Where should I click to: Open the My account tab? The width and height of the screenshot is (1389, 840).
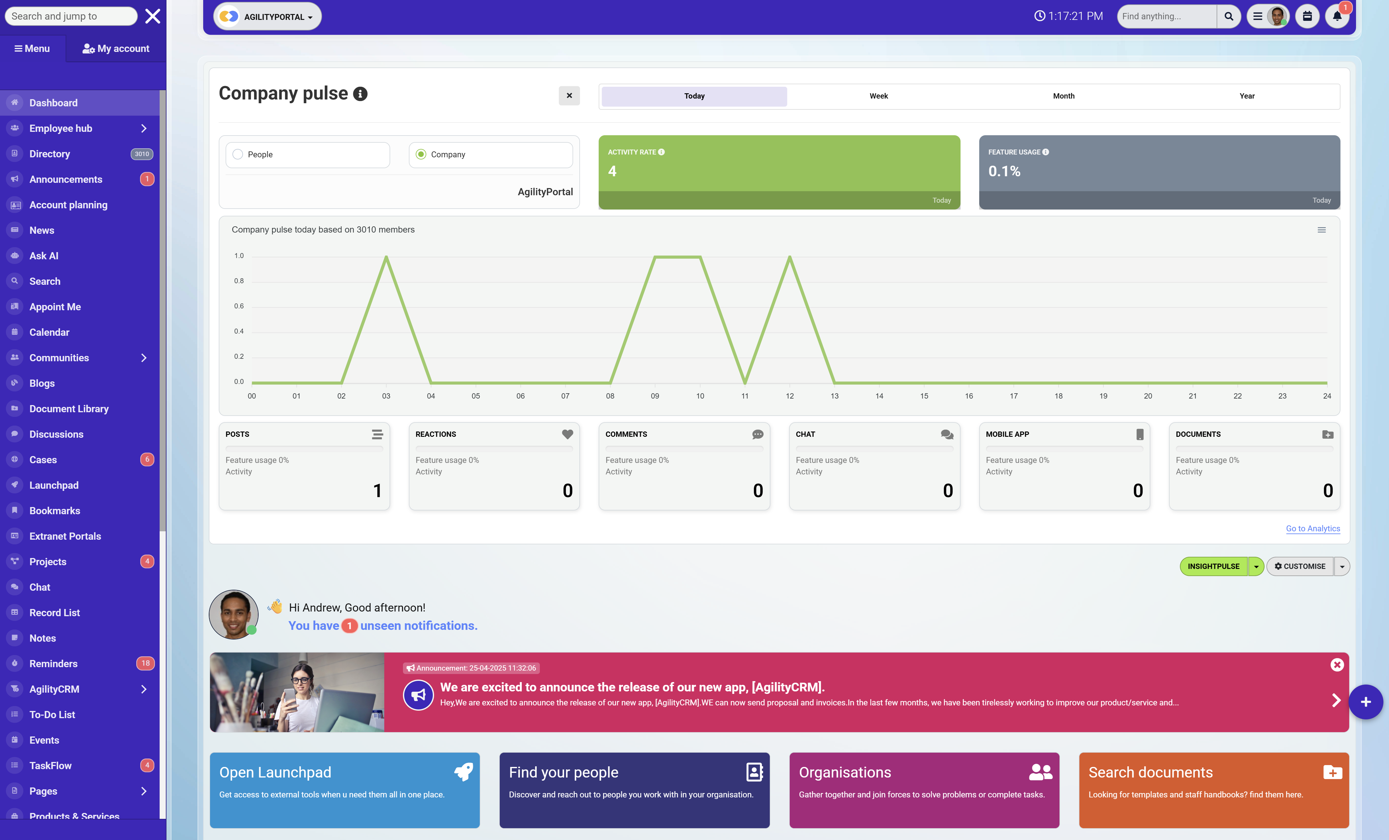115,48
